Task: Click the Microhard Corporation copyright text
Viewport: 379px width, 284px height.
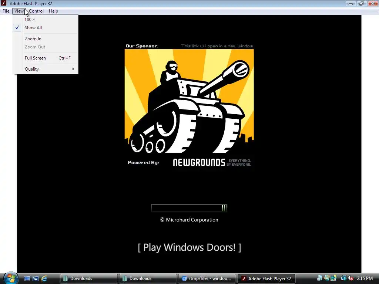Action: point(189,220)
